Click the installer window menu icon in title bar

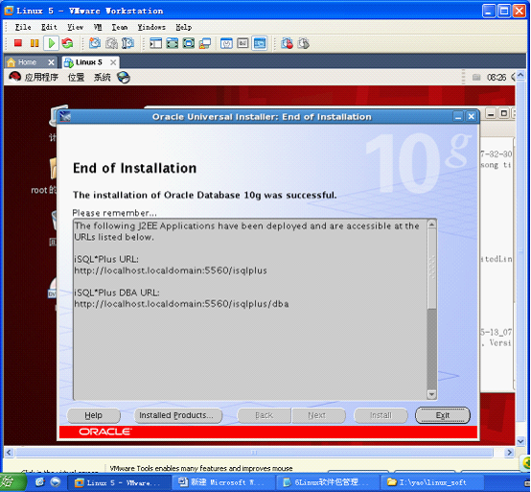pyautogui.click(x=65, y=117)
